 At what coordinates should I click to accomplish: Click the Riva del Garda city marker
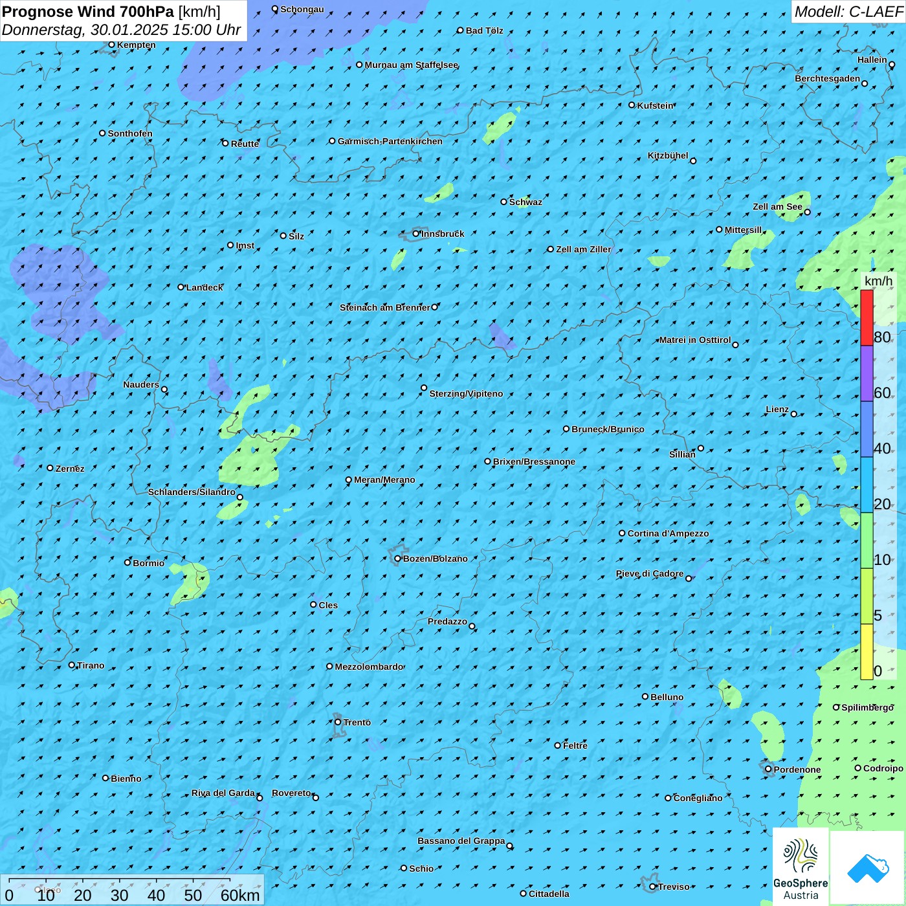tap(260, 798)
